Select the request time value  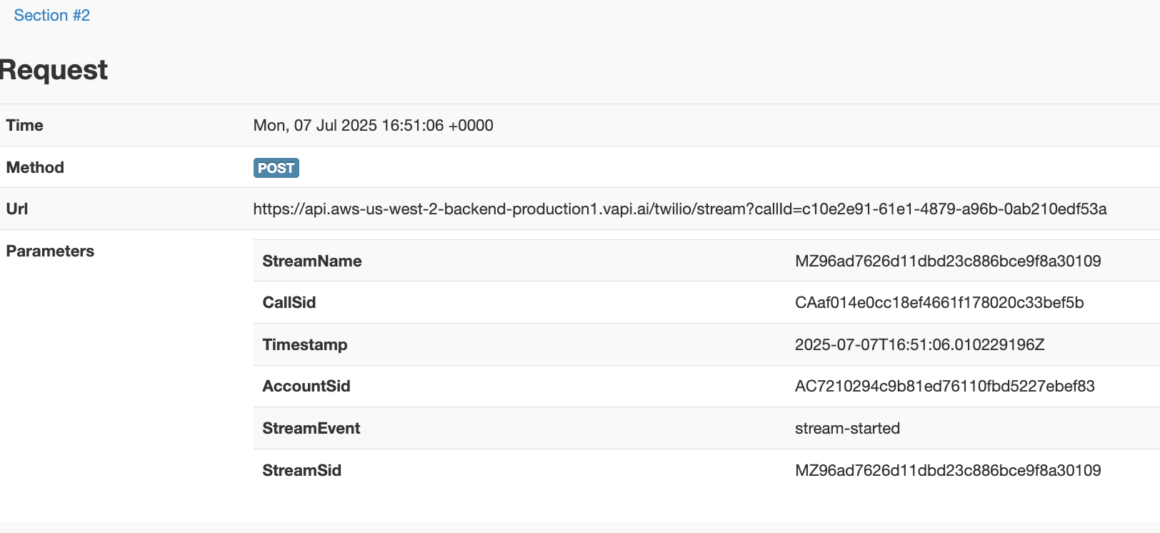(x=373, y=126)
